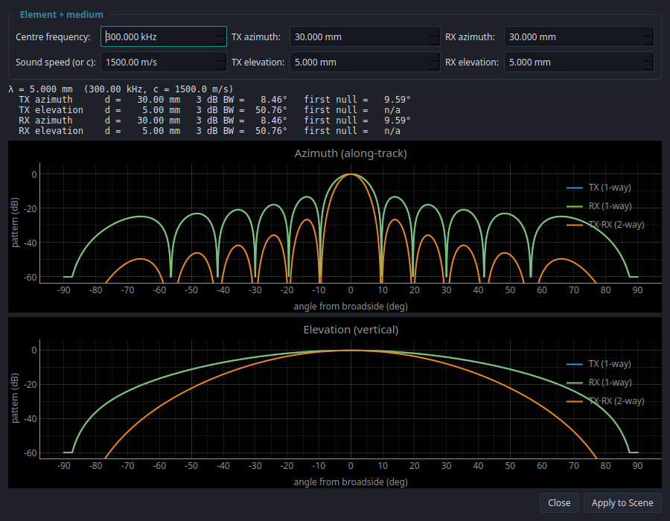
Task: Decrease TX elevation using the down stepper
Action: tap(434, 67)
